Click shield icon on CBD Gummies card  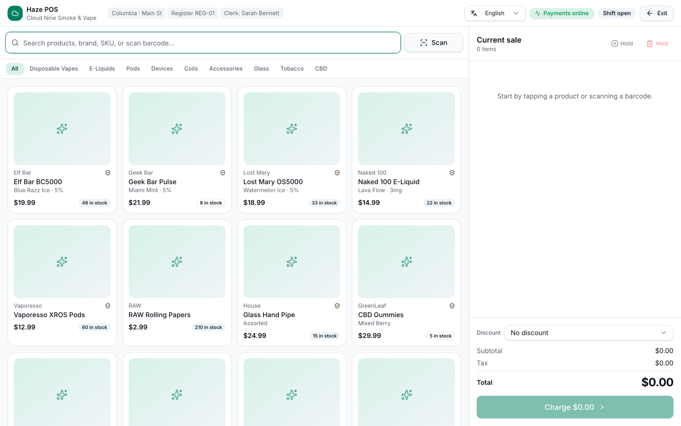click(452, 306)
